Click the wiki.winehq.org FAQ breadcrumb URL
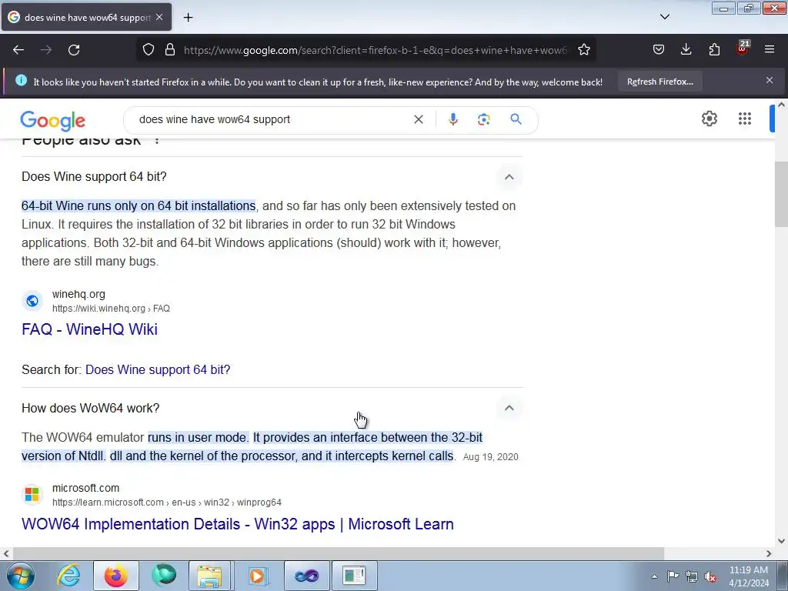 click(111, 308)
